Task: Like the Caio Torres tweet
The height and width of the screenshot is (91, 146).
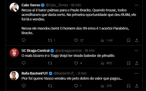Action: [x=76, y=40]
